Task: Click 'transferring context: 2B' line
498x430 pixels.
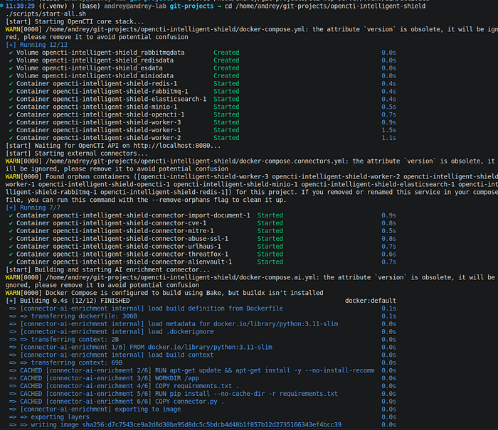Action: tap(202, 340)
